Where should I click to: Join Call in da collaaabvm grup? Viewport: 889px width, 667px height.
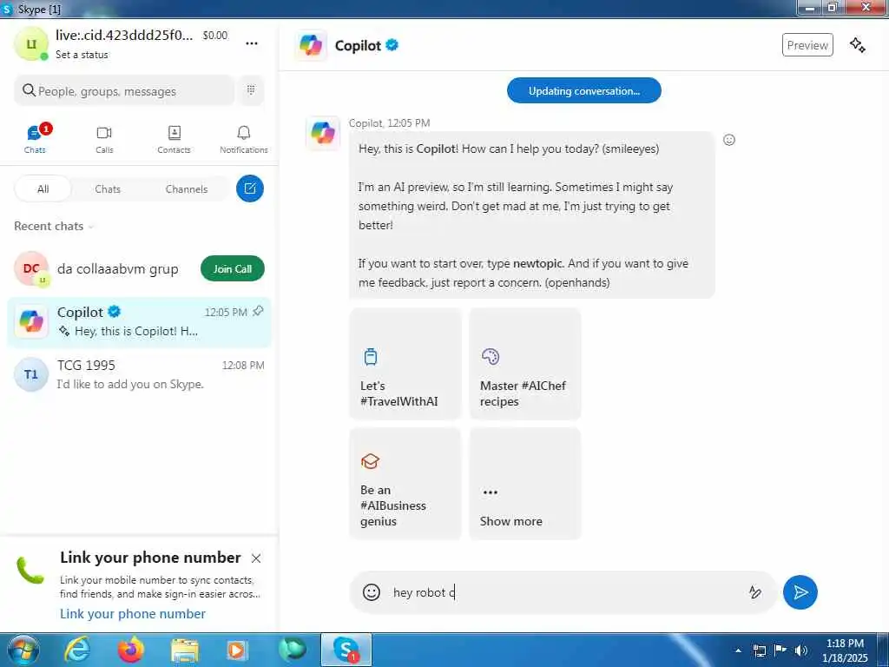tap(233, 269)
